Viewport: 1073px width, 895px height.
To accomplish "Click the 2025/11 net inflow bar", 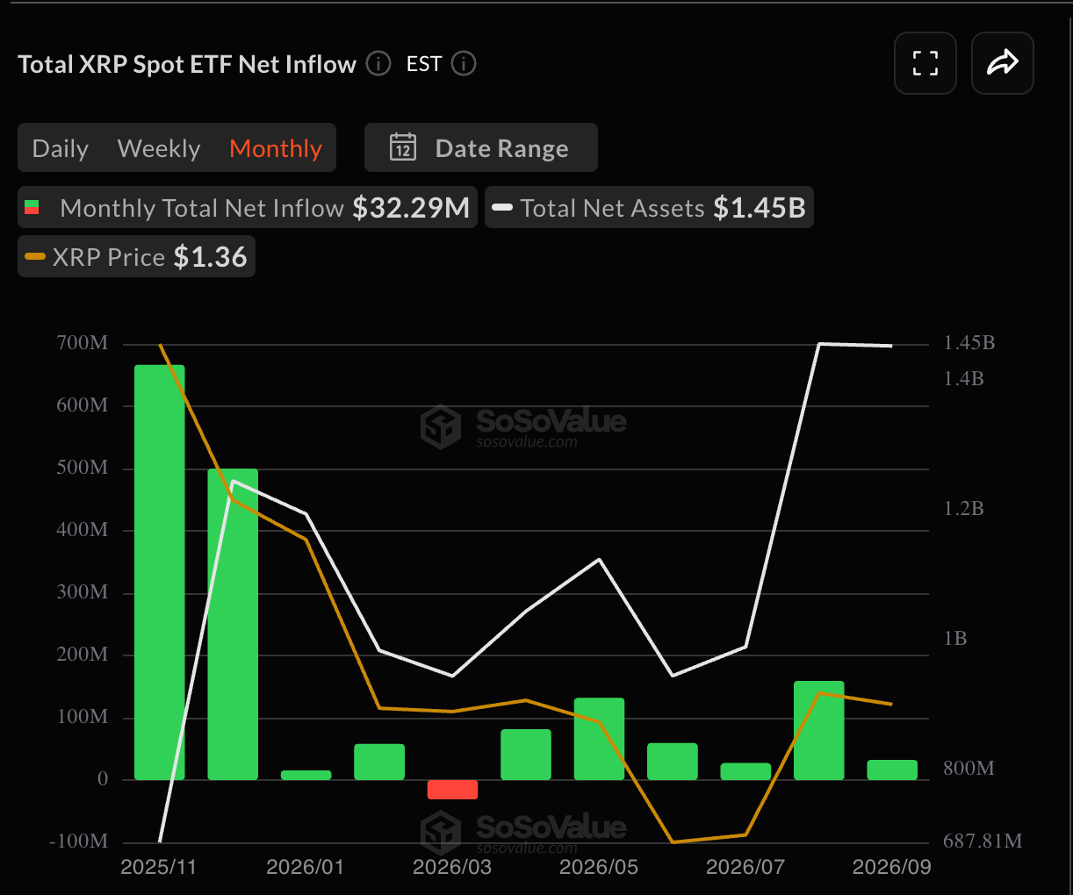I will 160,572.
